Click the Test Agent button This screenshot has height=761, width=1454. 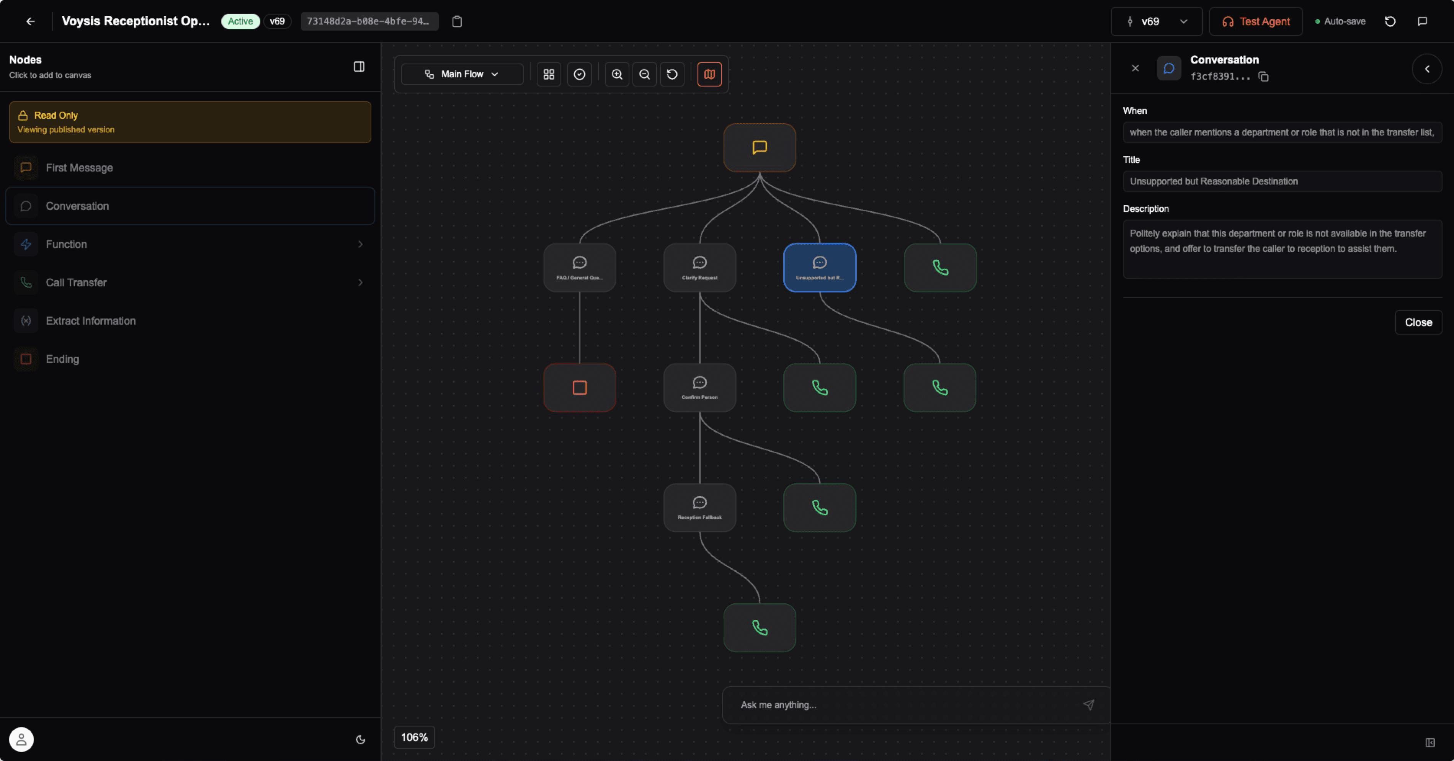coord(1256,21)
